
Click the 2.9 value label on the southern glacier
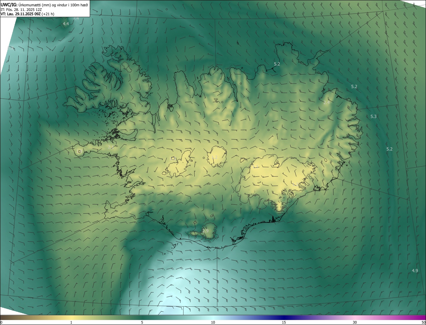(x=205, y=231)
